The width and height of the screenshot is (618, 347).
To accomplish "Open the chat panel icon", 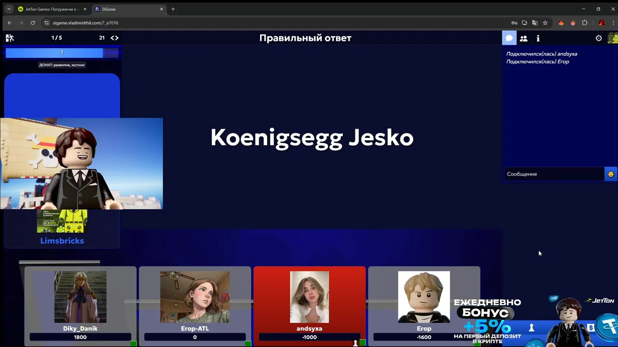I will coord(509,38).
